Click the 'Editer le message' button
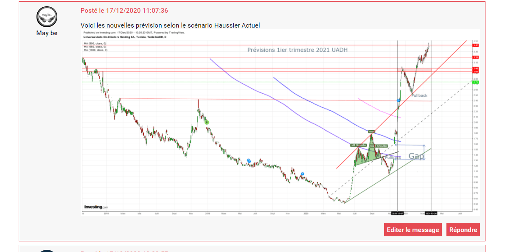 coord(413,230)
